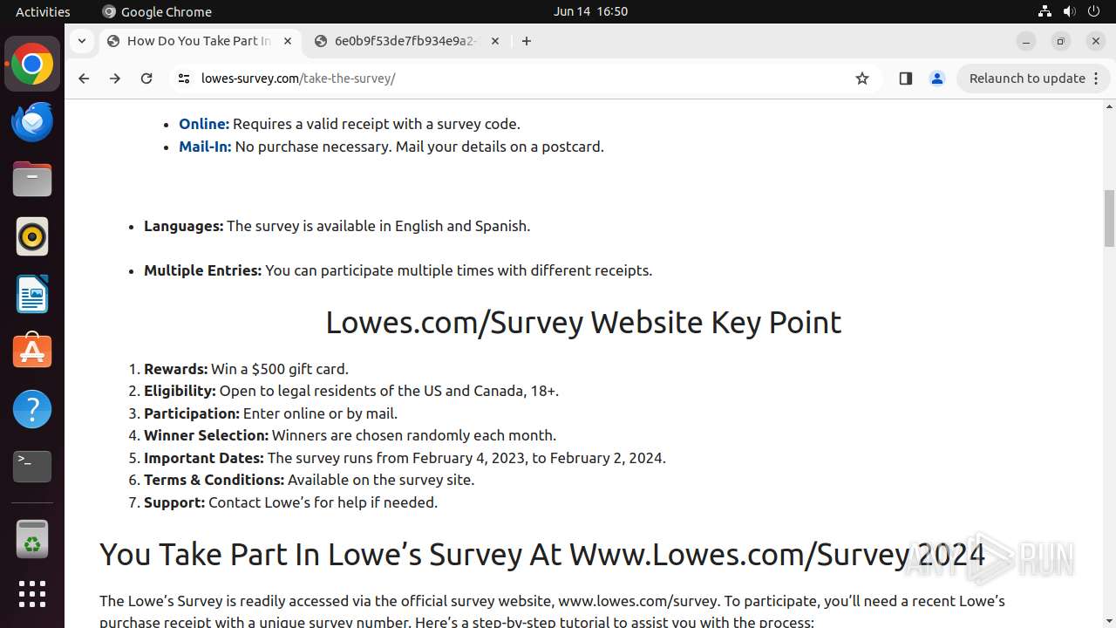Image resolution: width=1116 pixels, height=628 pixels.
Task: Open Google Chrome from the dock
Action: tap(32, 65)
